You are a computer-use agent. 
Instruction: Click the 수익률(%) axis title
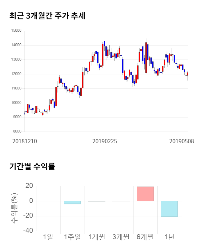tap(14, 208)
